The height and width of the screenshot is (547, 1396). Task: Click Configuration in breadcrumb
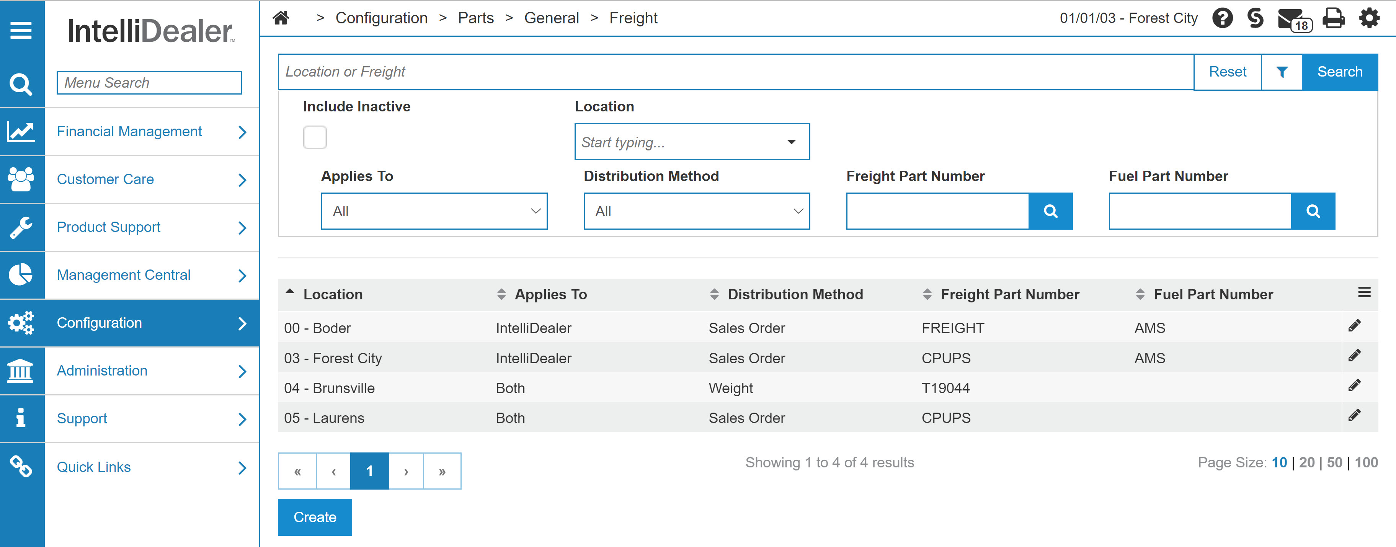[382, 18]
